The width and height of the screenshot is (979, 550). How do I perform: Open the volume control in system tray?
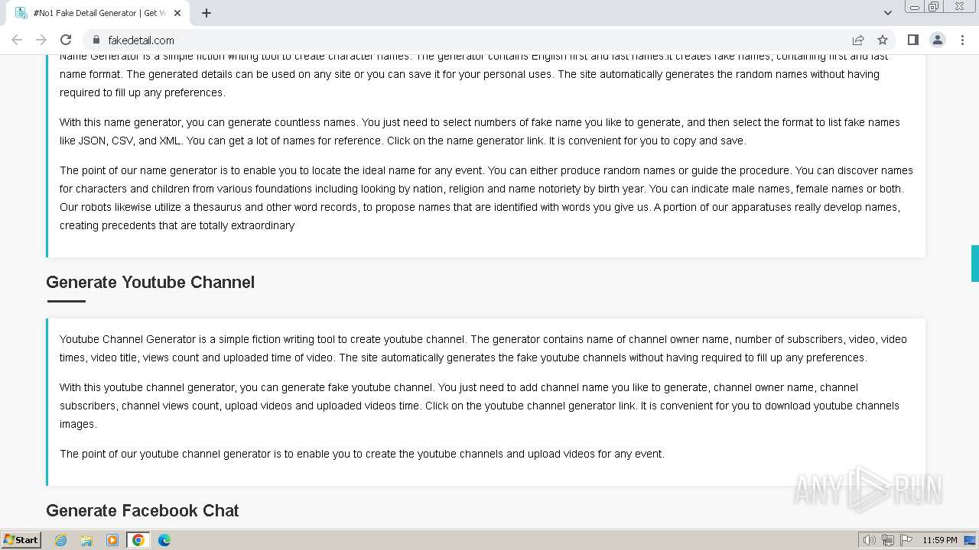click(869, 540)
